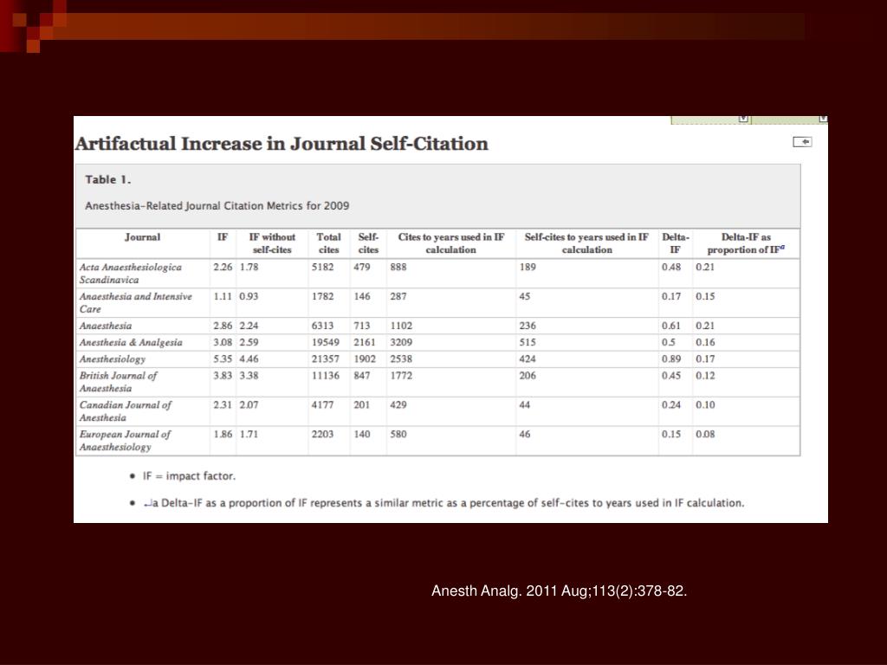Click 'Cites to years used in IF calculation' header

[x=450, y=243]
